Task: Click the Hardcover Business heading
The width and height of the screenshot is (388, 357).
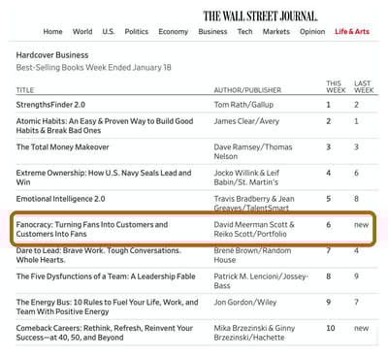Action: point(52,55)
